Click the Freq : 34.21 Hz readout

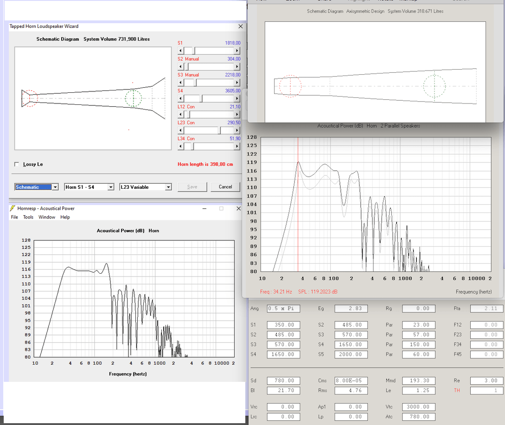pyautogui.click(x=276, y=292)
